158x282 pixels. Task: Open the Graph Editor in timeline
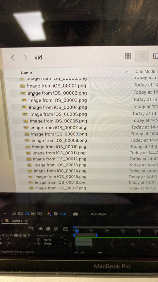pyautogui.click(x=66, y=229)
